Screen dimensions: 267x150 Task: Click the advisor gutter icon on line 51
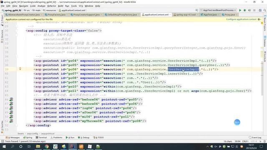[x=11, y=121]
